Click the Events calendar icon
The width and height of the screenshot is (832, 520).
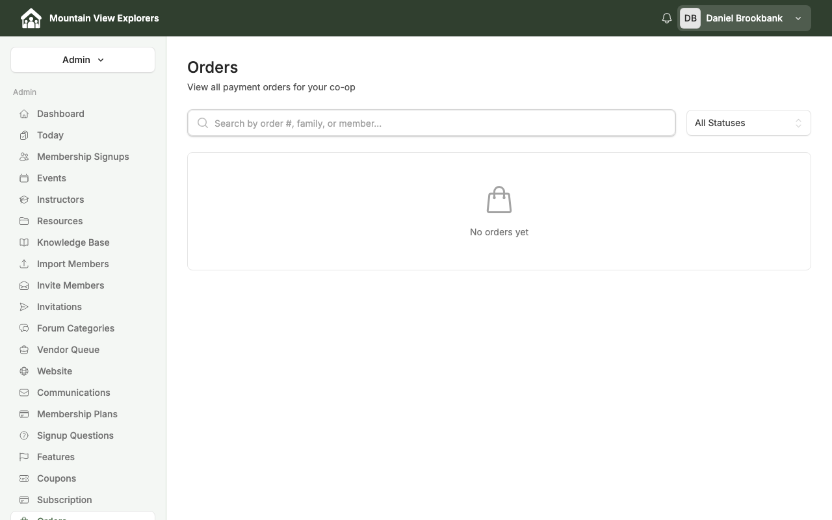pyautogui.click(x=24, y=178)
